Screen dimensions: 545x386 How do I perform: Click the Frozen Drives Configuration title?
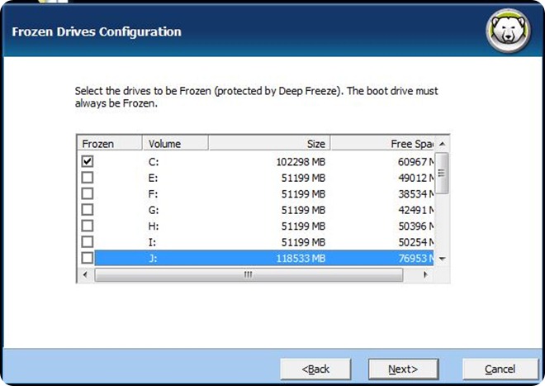(x=97, y=31)
